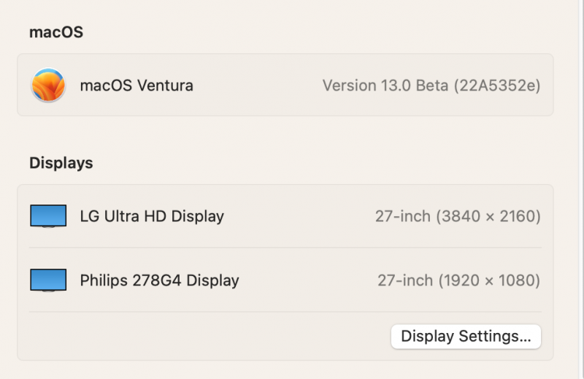
Task: Click the build number 22A5352e
Action: 497,85
